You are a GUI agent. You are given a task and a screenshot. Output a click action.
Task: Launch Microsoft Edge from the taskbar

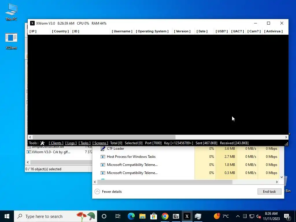(x=131, y=216)
